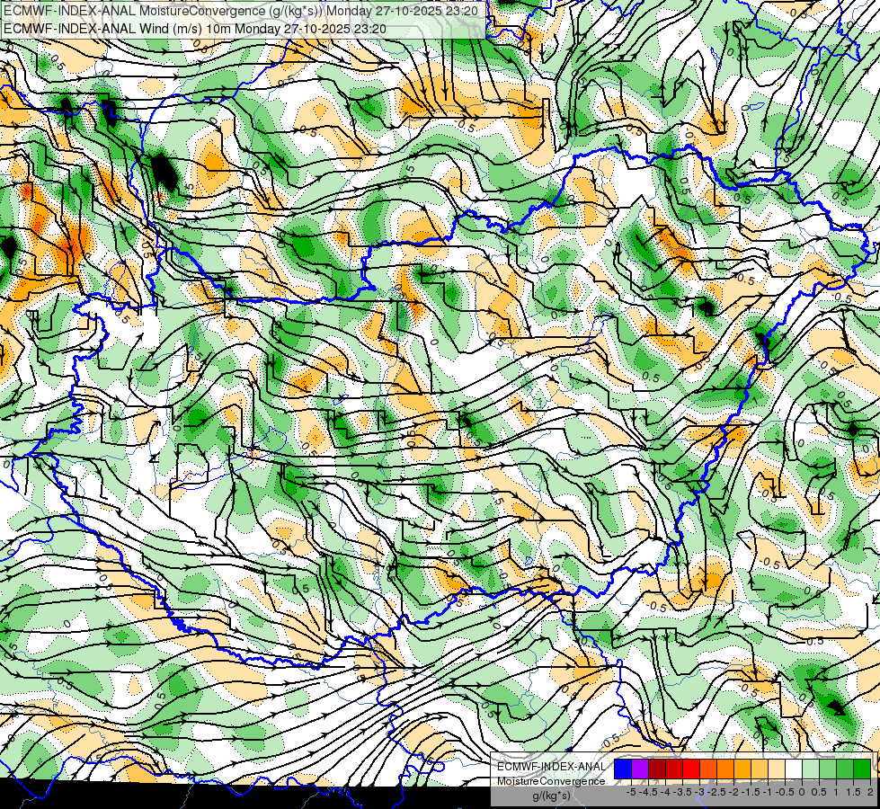Screen dimensions: 880x809
Task: Select the white legend swatch between -0.5 and 0
Action: click(x=794, y=769)
